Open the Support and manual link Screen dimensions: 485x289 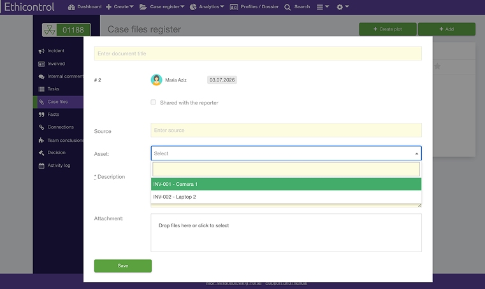point(286,283)
